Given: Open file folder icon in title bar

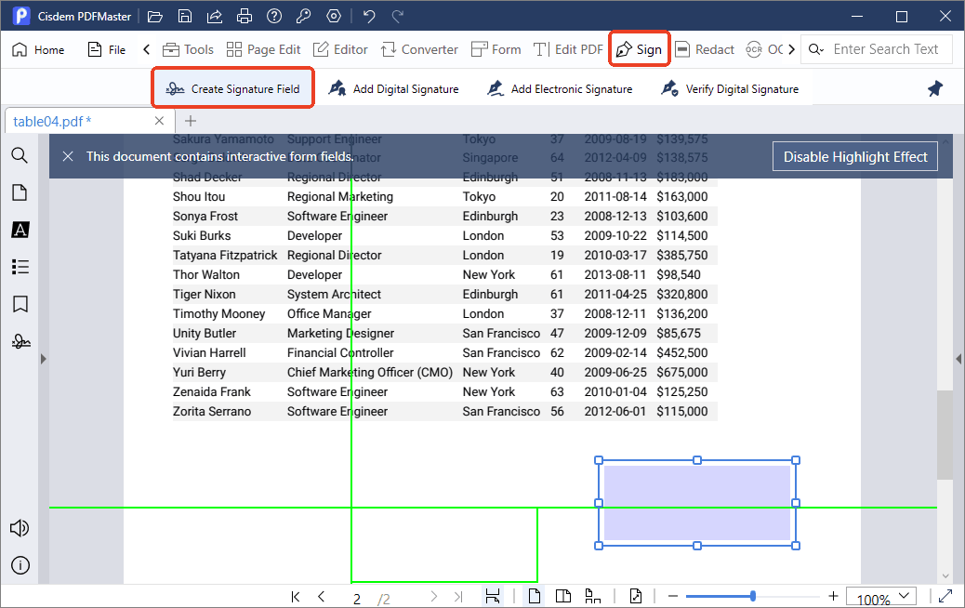Looking at the screenshot, I should (x=155, y=16).
